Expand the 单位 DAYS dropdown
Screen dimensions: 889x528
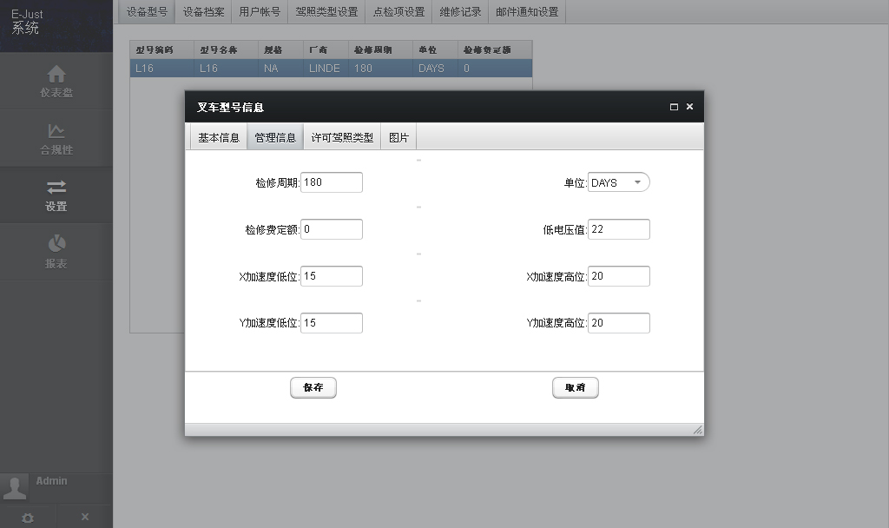(637, 182)
